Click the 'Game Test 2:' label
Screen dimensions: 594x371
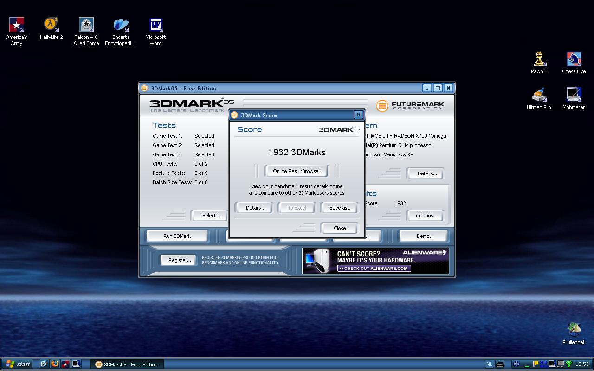click(x=168, y=145)
